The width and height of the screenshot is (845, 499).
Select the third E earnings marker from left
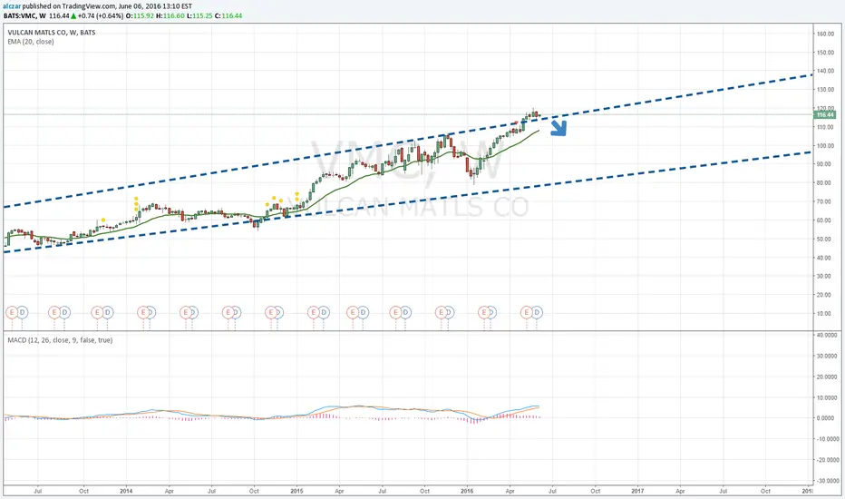(97, 312)
